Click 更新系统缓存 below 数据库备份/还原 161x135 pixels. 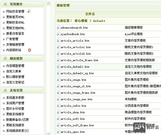pyautogui.click(x=15, y=125)
